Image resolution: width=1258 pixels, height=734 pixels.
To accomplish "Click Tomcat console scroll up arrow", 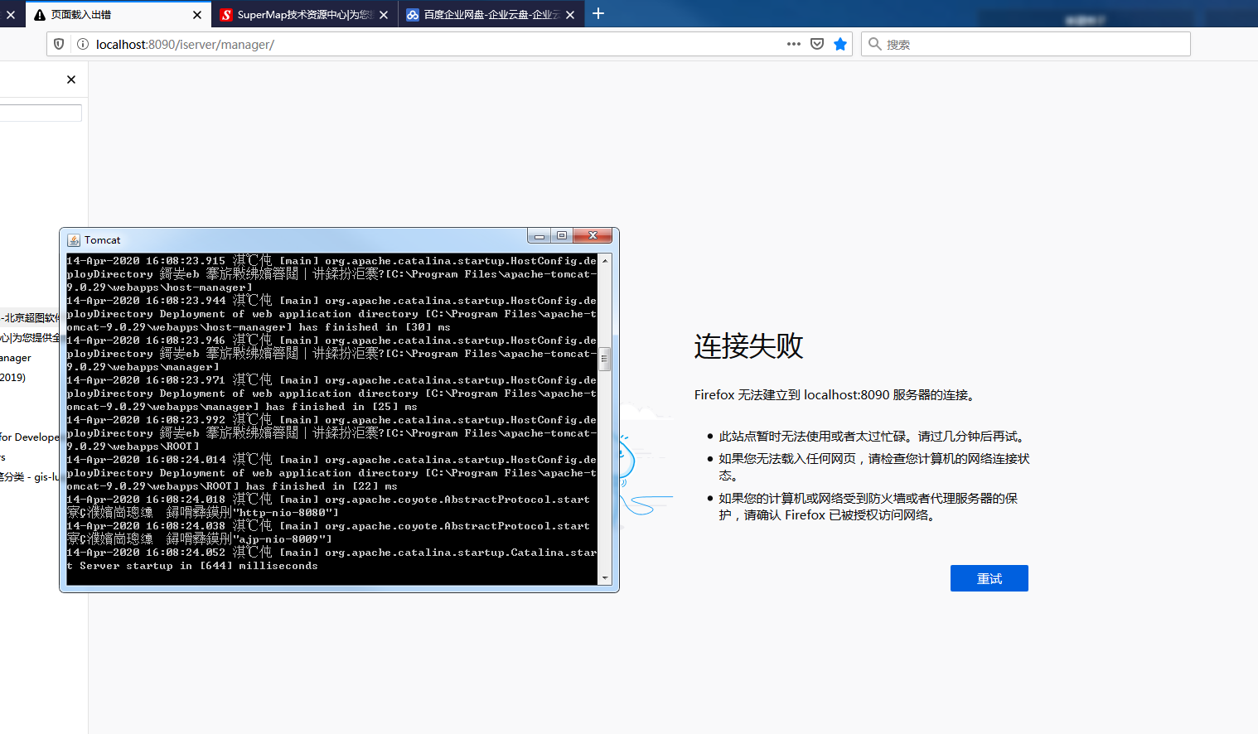I will coord(605,260).
